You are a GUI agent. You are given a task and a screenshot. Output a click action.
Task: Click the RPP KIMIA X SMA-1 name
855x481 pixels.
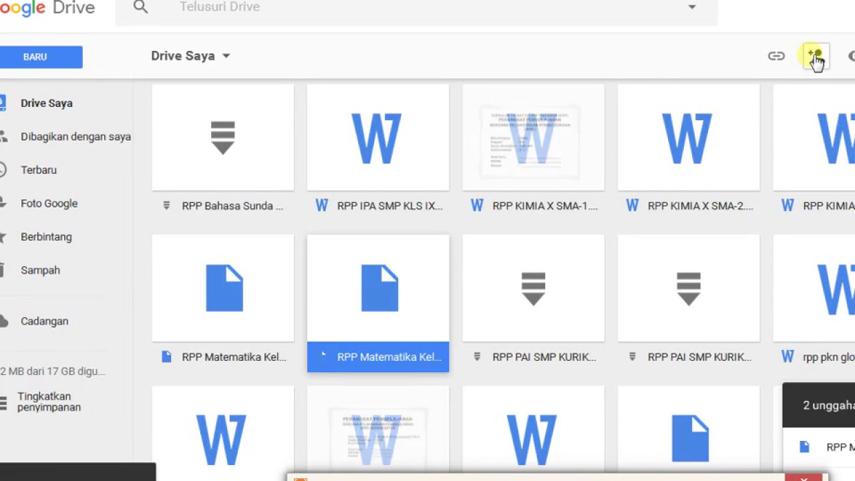tap(545, 206)
